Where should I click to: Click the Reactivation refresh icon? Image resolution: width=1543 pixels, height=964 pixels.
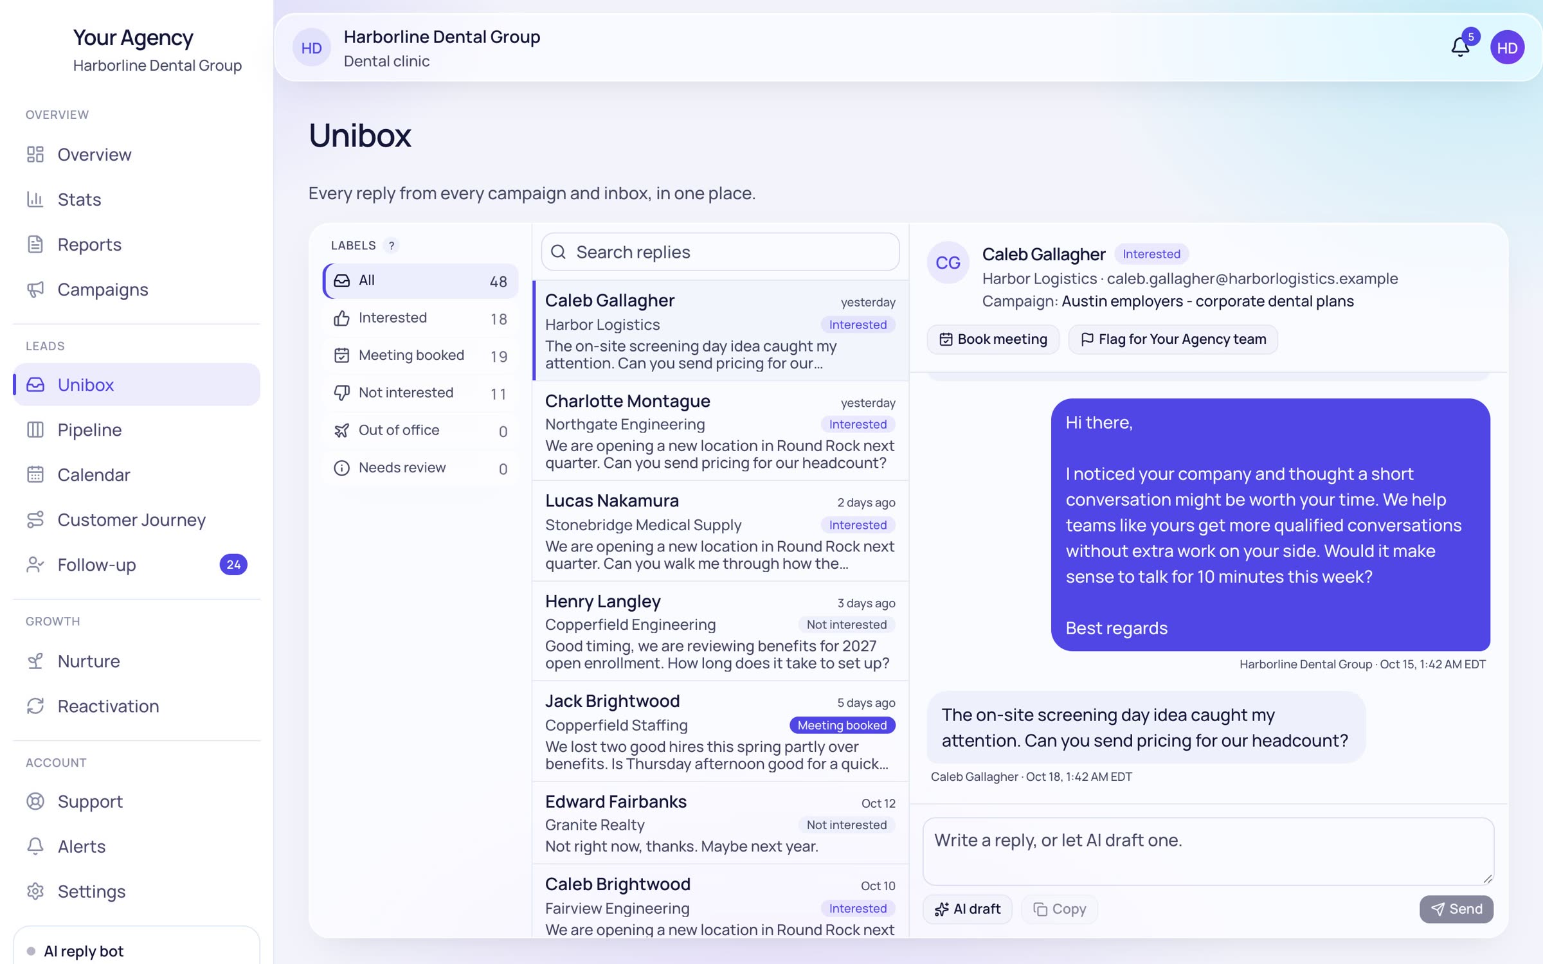point(35,706)
